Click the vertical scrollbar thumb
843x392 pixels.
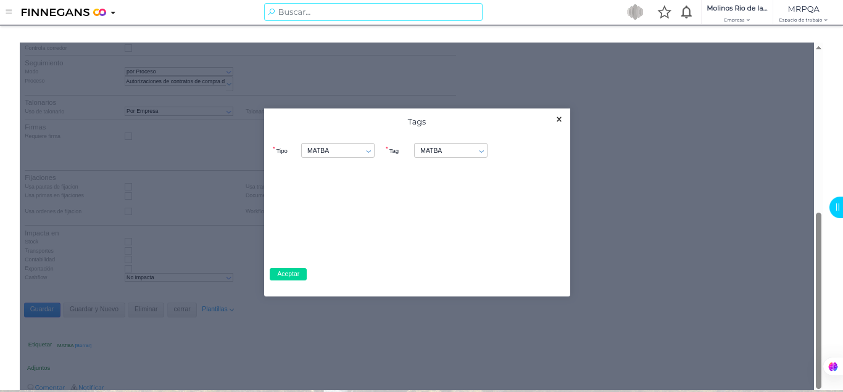coord(819,300)
